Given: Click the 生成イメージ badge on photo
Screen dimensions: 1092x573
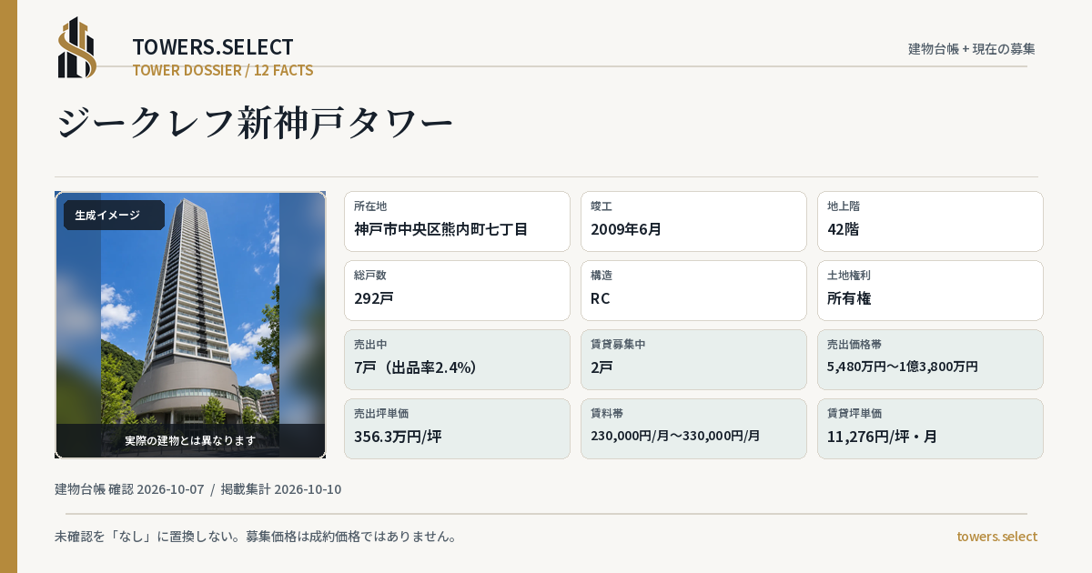Looking at the screenshot, I should (x=114, y=216).
